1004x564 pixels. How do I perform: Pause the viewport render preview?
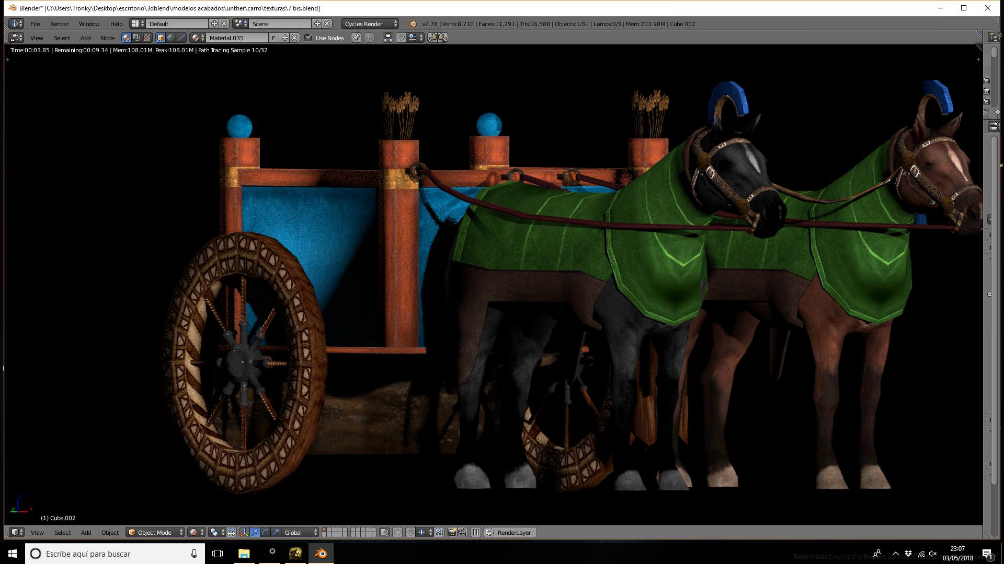click(476, 532)
